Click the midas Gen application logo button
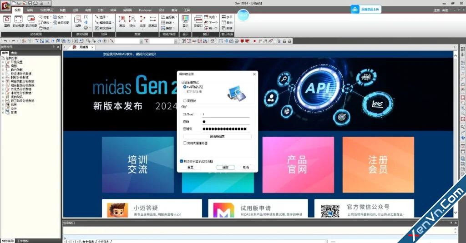This screenshot has height=243, width=466. pyautogui.click(x=5, y=6)
